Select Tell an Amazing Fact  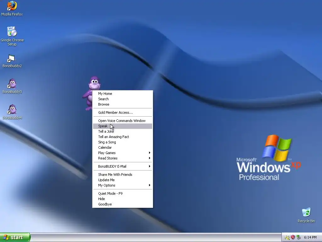pyautogui.click(x=123, y=137)
